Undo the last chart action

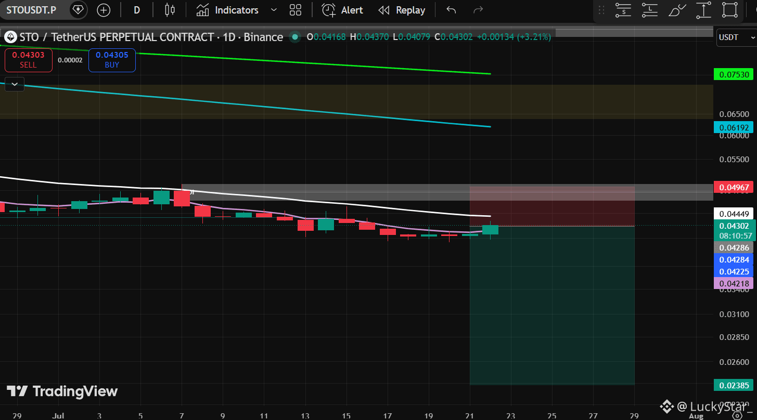pos(451,10)
